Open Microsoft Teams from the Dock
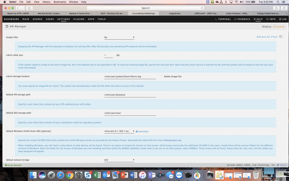Viewport: 289px width, 181px height. click(152, 175)
